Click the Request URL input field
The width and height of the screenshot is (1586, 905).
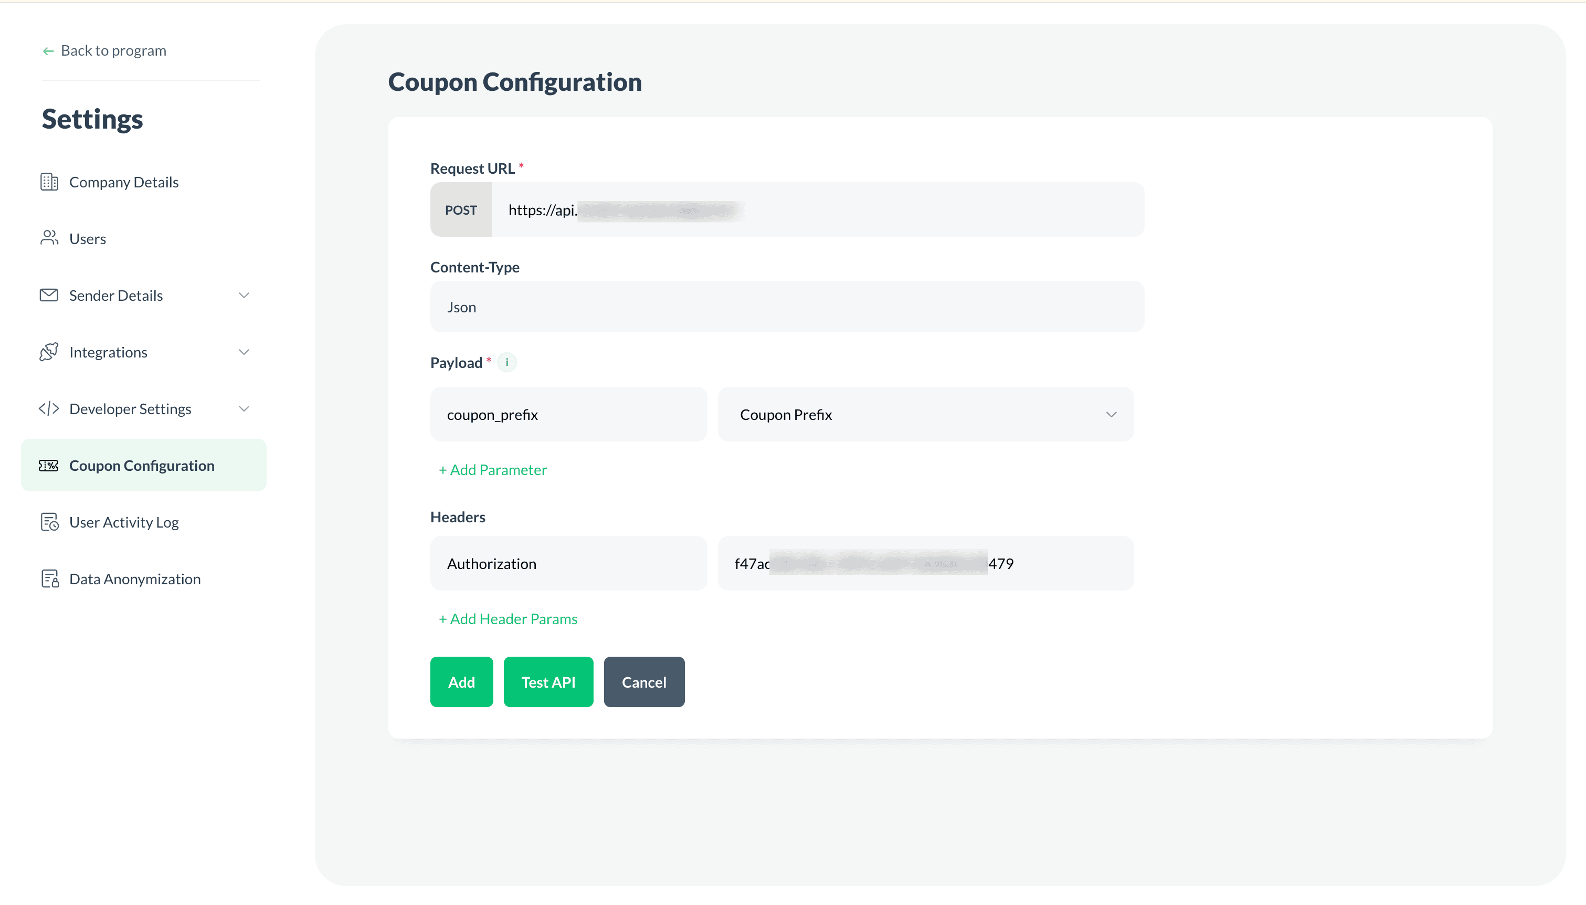pyautogui.click(x=808, y=209)
